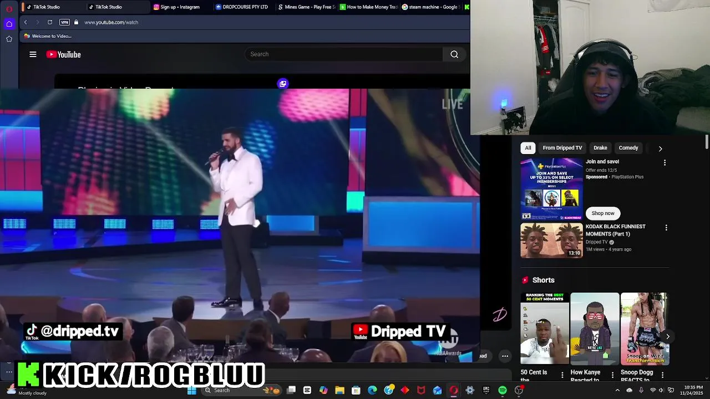Toggle the VPN badge in address bar
This screenshot has width=710, height=399.
pyautogui.click(x=64, y=22)
